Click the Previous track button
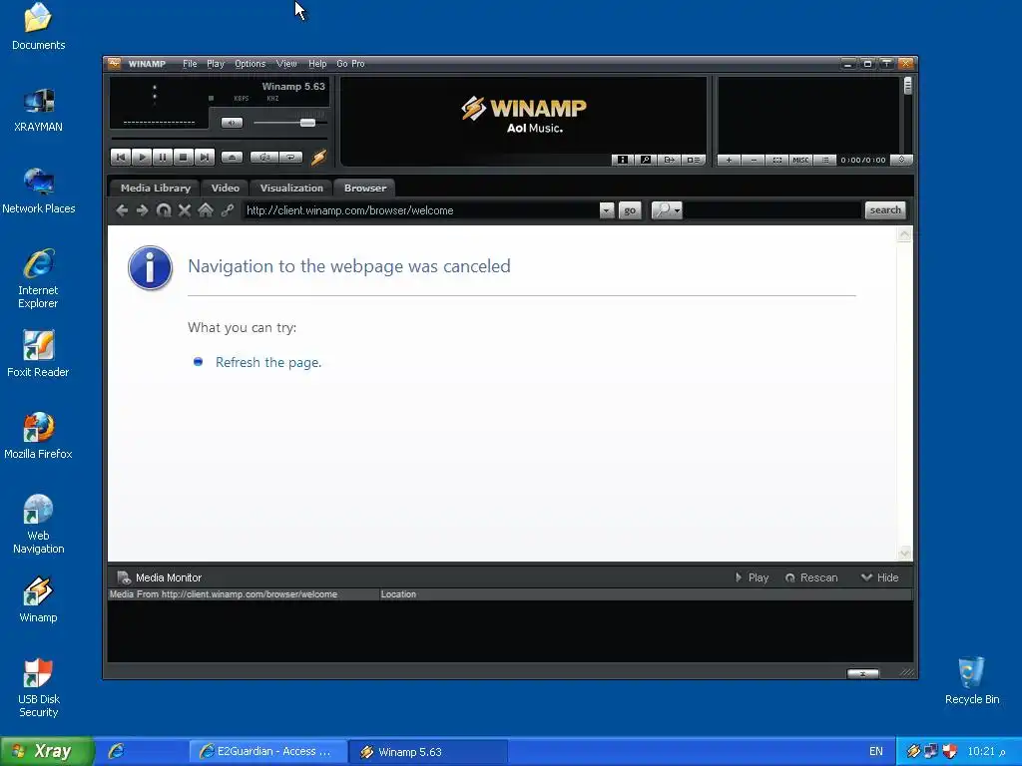The image size is (1022, 766). (121, 157)
